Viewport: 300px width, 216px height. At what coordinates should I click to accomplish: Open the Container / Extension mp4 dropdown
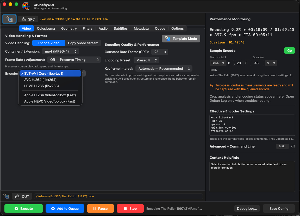click(x=61, y=52)
